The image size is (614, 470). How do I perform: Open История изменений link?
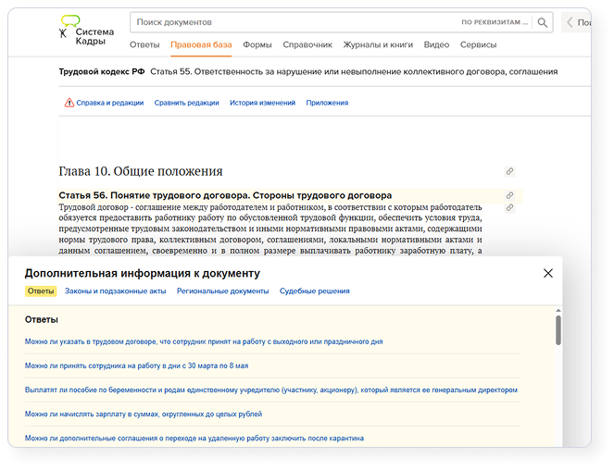click(x=262, y=103)
